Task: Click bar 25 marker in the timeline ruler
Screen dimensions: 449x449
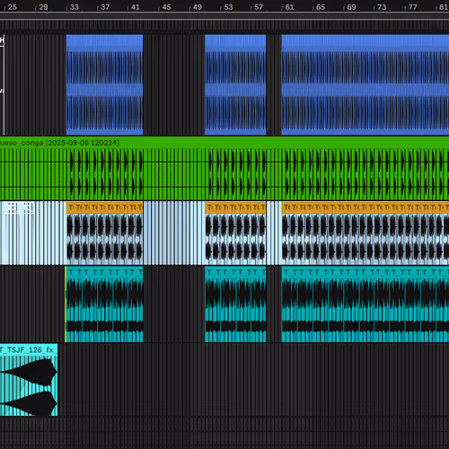Action: (x=12, y=7)
